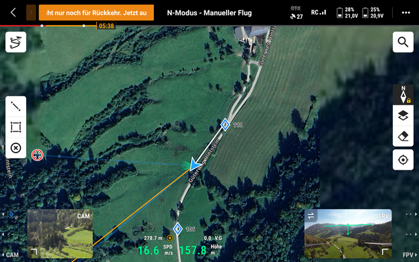Open the orange return-to-home battery warning
Viewport: 419px width, 262px height.
click(96, 12)
